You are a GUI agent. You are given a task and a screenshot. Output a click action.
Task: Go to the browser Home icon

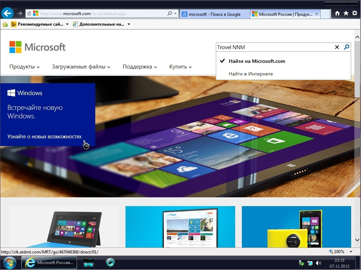(337, 13)
